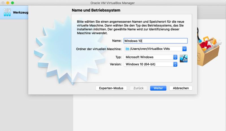Screen dimensions: 226x131
Task: Select the /Users/cren/VirtualBox VMs path field
Action: (x=156, y=49)
